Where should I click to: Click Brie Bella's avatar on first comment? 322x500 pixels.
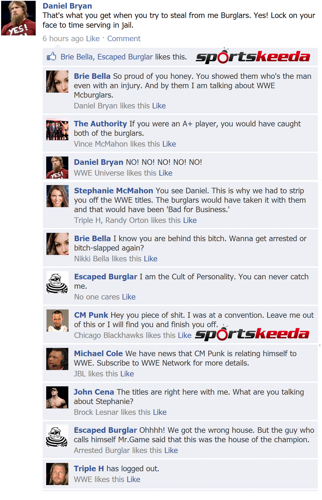(57, 82)
